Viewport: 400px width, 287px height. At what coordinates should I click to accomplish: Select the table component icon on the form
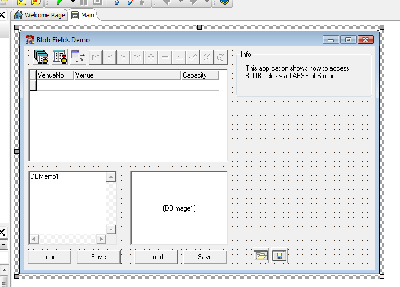point(60,56)
